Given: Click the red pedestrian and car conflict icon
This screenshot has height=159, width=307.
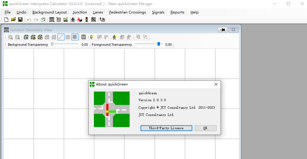Looking at the screenshot, I should coord(80,20).
